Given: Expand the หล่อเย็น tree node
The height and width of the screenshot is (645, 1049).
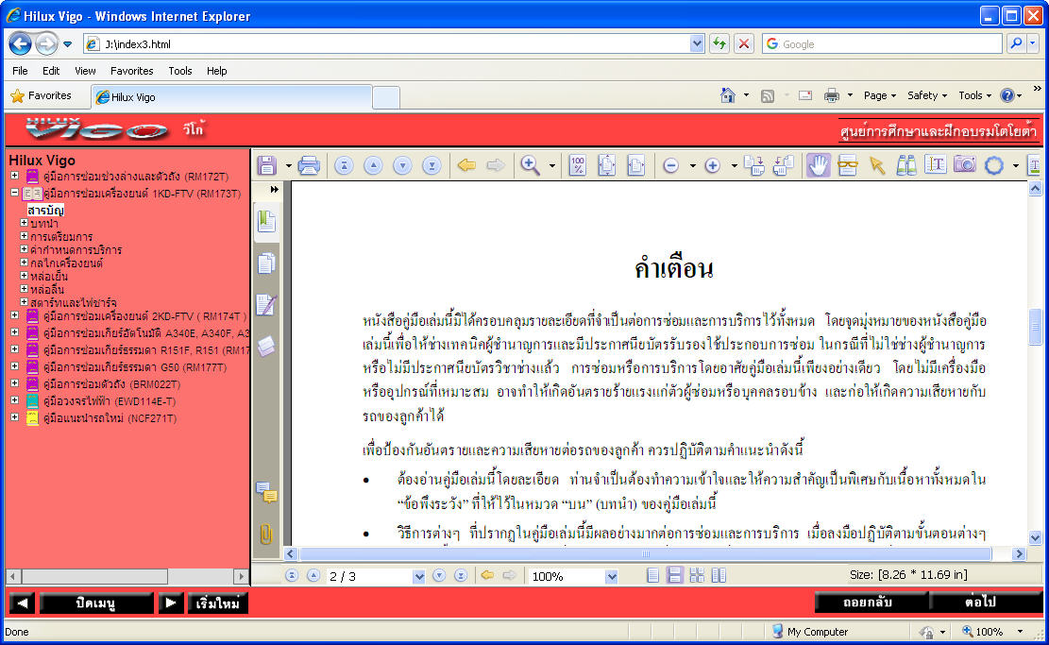Looking at the screenshot, I should point(25,276).
